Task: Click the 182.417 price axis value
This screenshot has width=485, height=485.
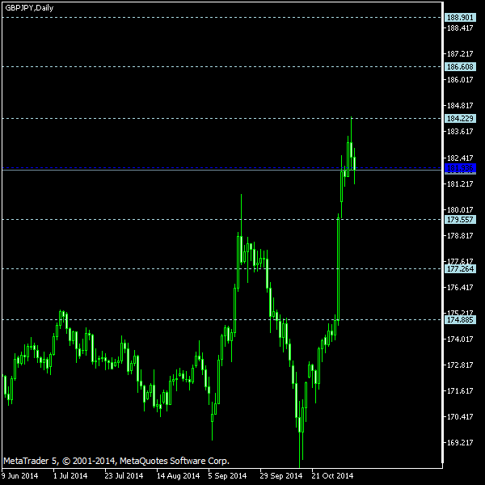Action: point(460,158)
